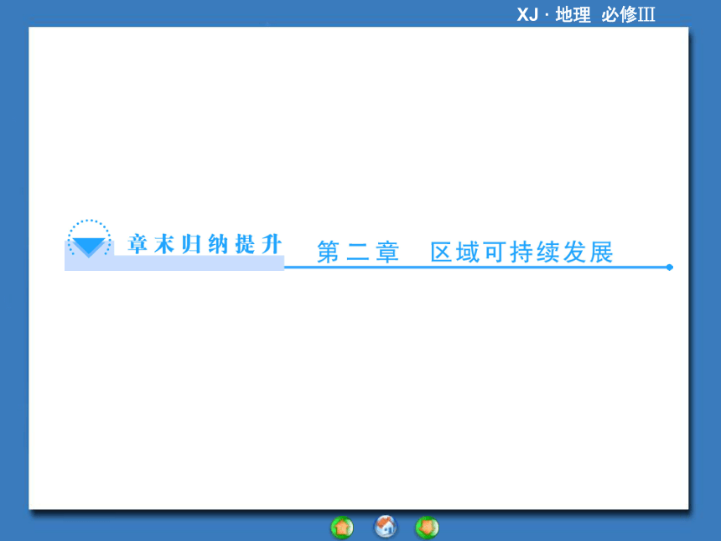Click the 章末归纳提升 heading
This screenshot has height=541, width=721.
point(205,244)
